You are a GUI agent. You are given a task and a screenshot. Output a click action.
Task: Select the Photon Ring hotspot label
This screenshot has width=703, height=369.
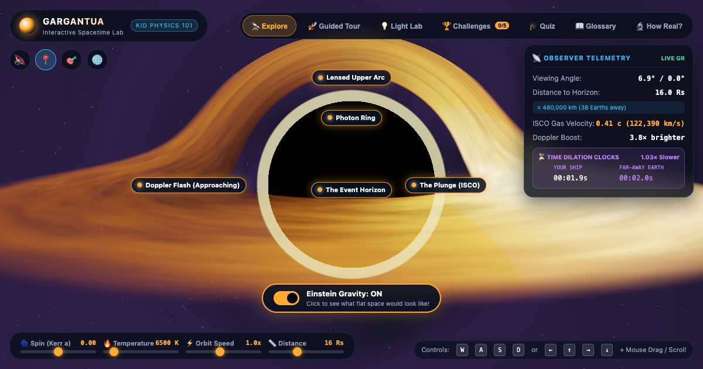point(351,118)
